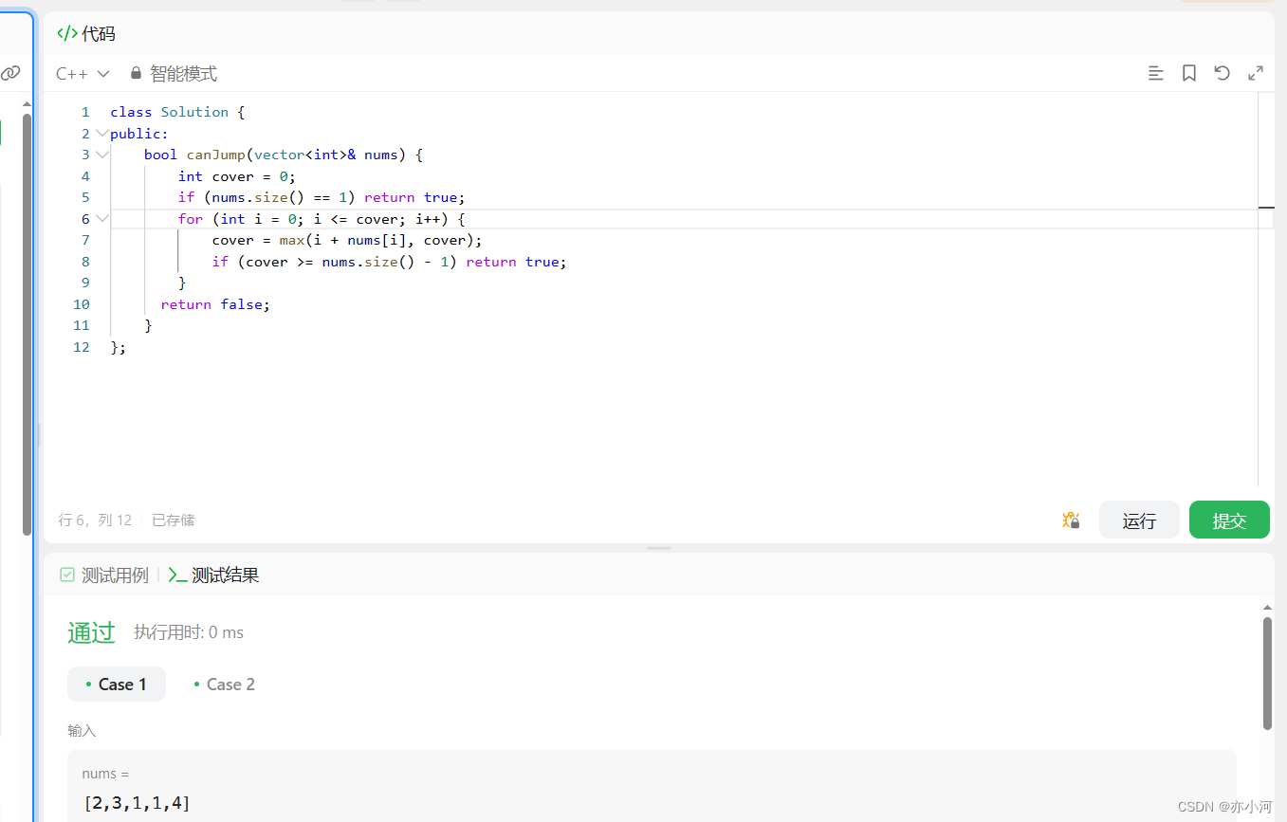Image resolution: width=1287 pixels, height=822 pixels.
Task: Collapse code fold arrow at line 3
Action: pos(102,155)
